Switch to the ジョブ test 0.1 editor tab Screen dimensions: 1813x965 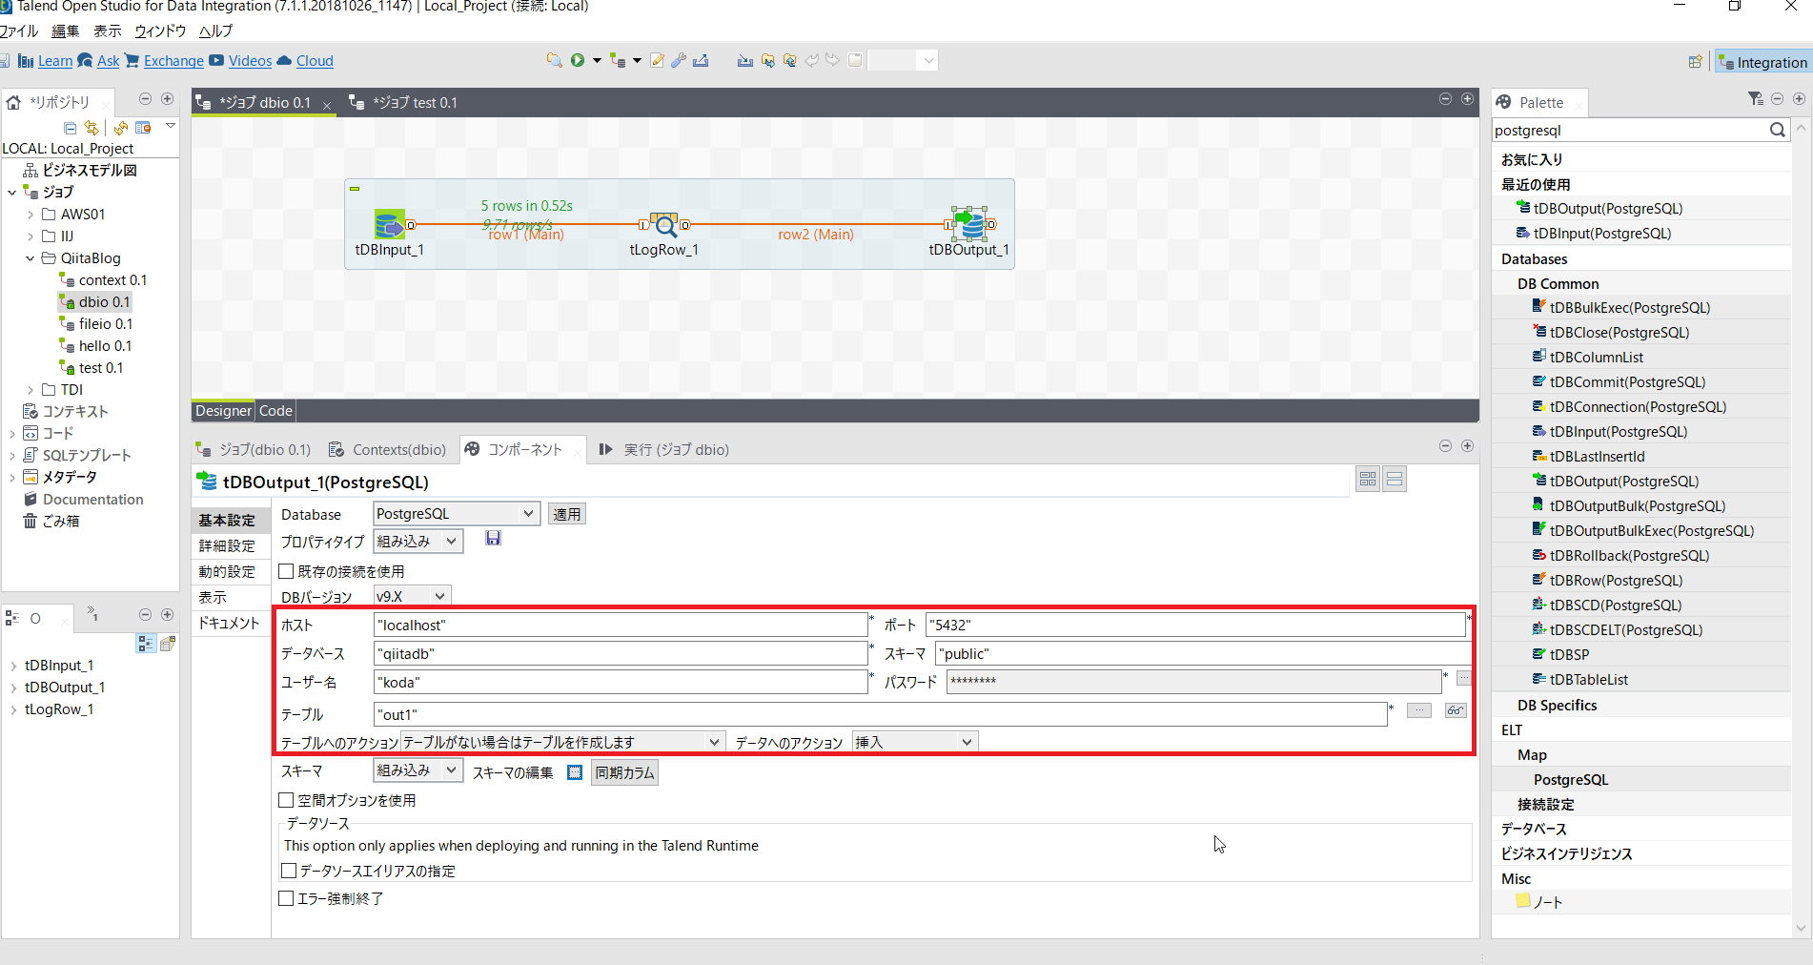pyautogui.click(x=405, y=102)
